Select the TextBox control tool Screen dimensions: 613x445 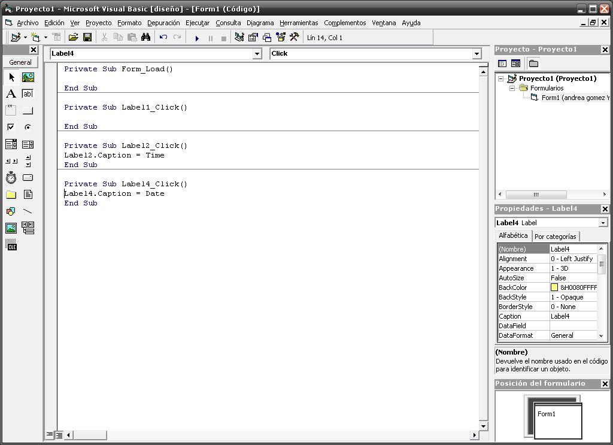[x=28, y=93]
